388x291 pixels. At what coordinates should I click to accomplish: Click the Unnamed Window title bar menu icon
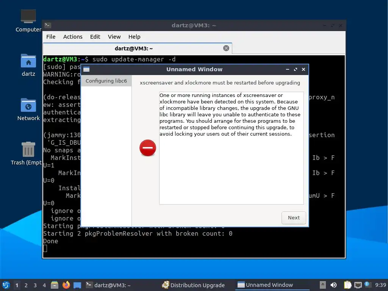click(x=86, y=70)
